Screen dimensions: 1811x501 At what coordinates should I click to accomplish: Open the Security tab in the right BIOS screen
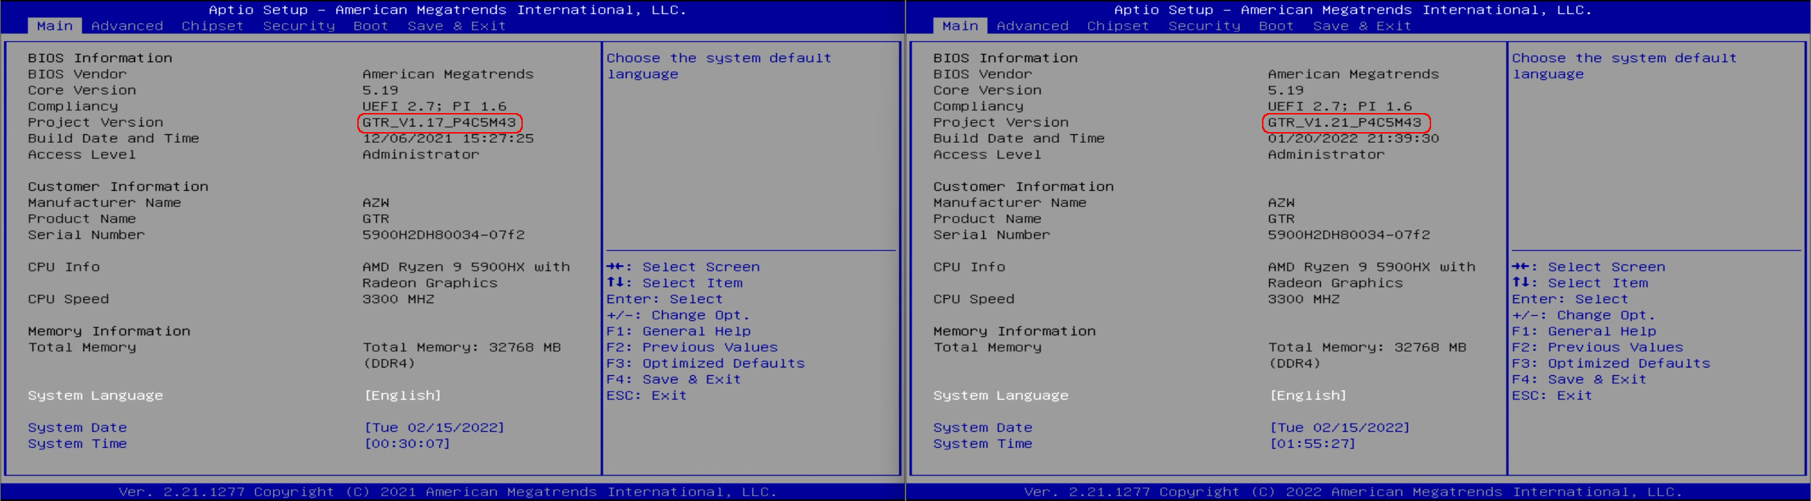coord(1205,26)
